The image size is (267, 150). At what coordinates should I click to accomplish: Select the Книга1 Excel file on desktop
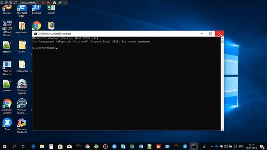point(51,10)
